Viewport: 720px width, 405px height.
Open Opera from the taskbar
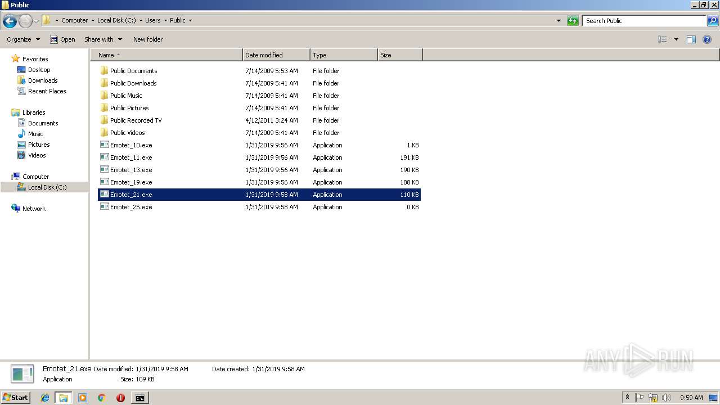pyautogui.click(x=120, y=398)
